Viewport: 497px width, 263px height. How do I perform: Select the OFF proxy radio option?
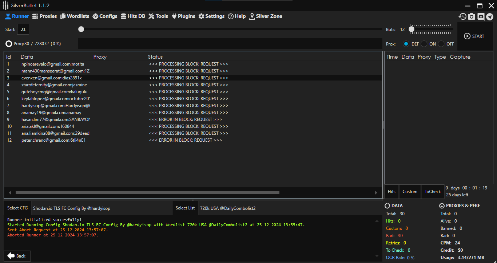pos(441,44)
